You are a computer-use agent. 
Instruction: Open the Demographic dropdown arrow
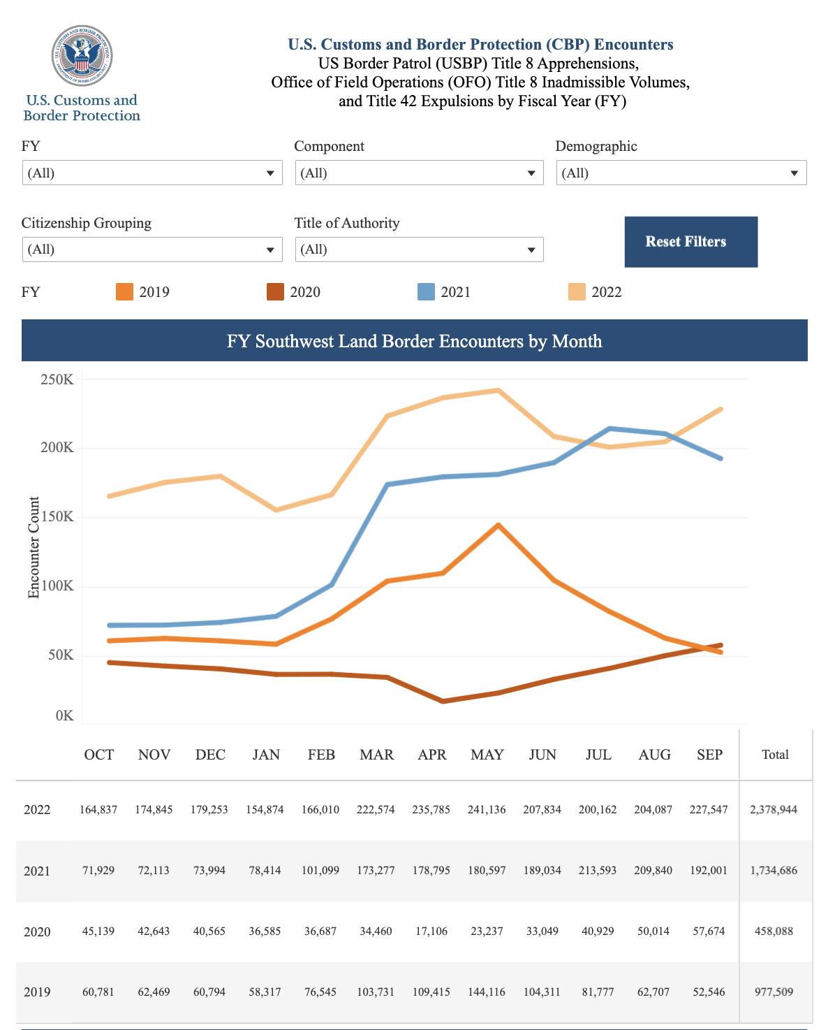pyautogui.click(x=794, y=173)
